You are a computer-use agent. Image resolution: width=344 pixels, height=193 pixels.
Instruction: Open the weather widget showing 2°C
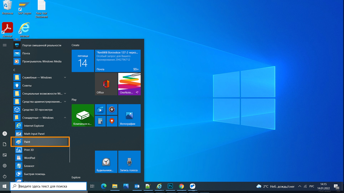275,186
